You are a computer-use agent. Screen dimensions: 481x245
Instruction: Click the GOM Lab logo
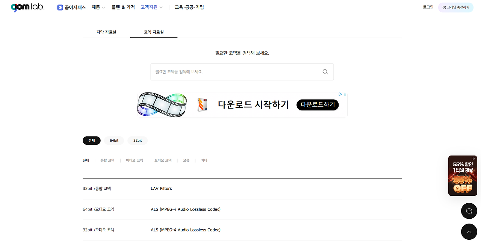pyautogui.click(x=27, y=7)
